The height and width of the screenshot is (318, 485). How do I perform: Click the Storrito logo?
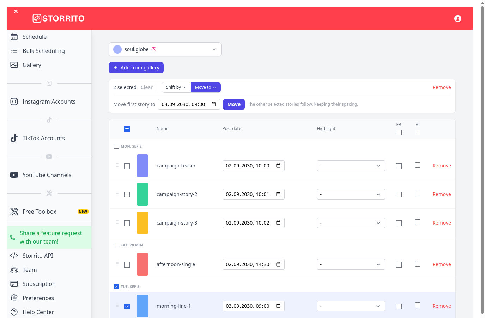coord(59,18)
